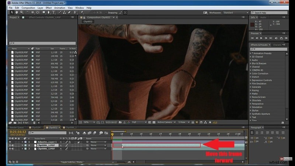Image resolution: width=295 pixels, height=166 pixels.
Task: Click the snapshot camera icon in viewer
Action: (x=120, y=122)
